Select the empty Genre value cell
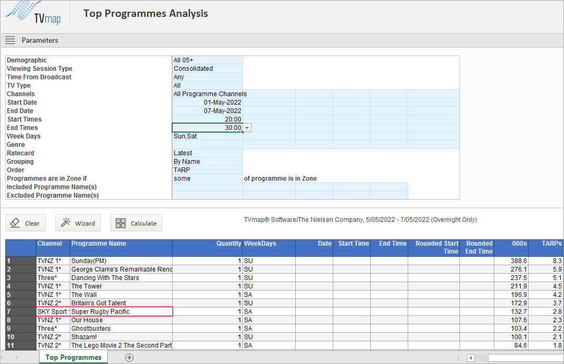This screenshot has width=564, height=364. 208,145
